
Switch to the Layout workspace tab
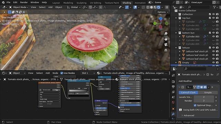pos(56,3)
